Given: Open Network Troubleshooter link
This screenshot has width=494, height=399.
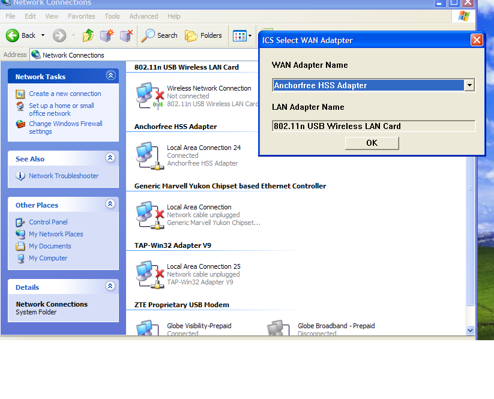Looking at the screenshot, I should (x=64, y=176).
